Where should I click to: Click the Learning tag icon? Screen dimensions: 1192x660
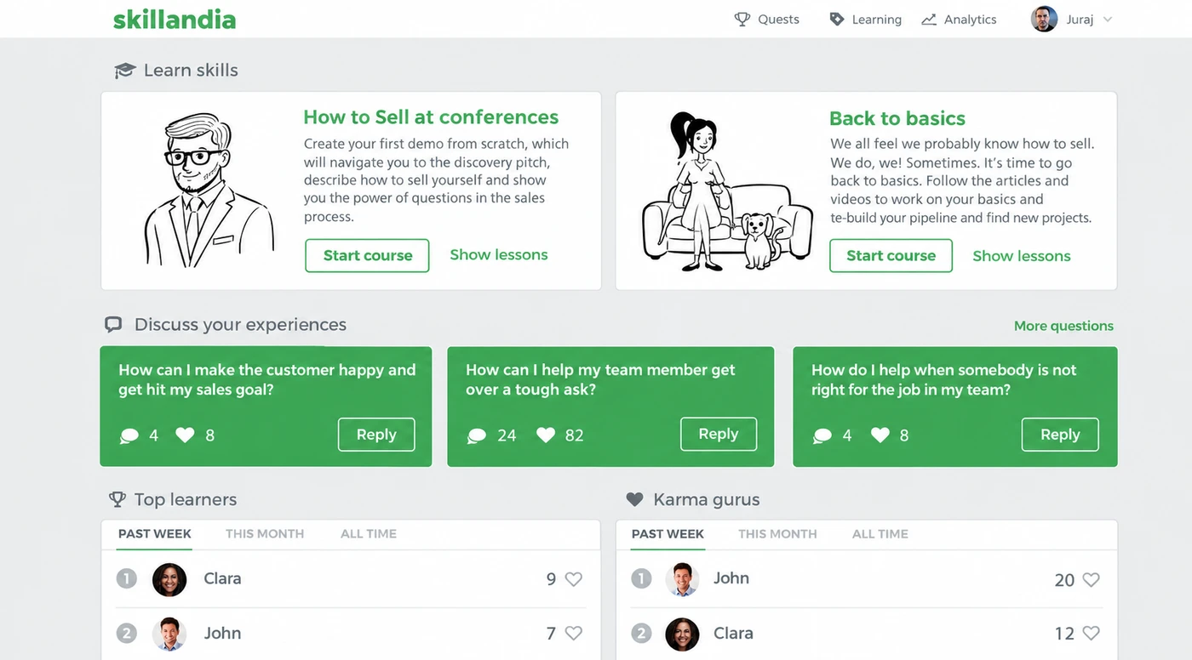click(x=837, y=19)
